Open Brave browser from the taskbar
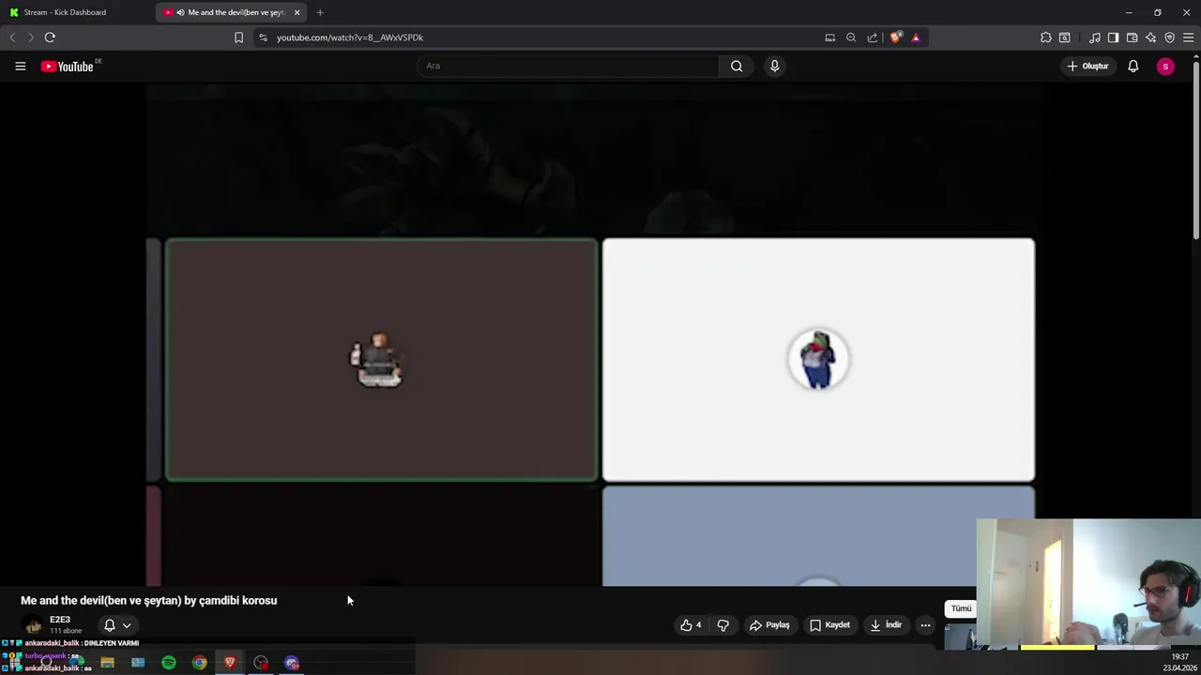 coord(230,663)
